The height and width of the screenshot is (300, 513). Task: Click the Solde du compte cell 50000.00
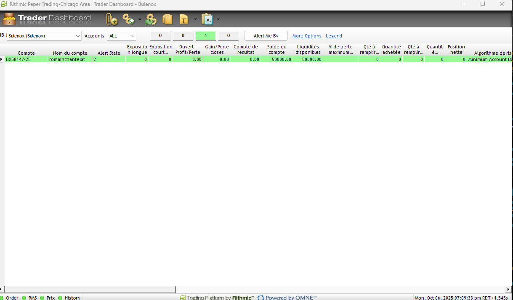[x=276, y=59]
